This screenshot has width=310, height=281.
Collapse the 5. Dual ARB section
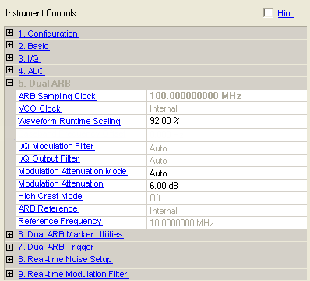[x=9, y=83]
